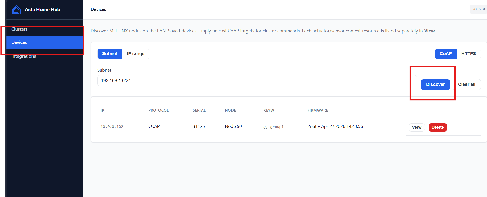Select the CoAP protocol toggle
Screen dimensions: 487x197
tap(446, 54)
